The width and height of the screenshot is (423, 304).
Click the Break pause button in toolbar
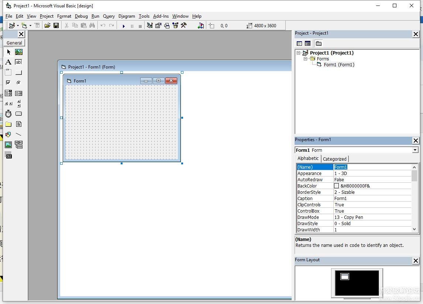point(132,26)
